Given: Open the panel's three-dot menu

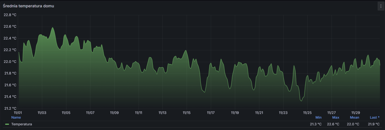Looking at the screenshot, I should 381,6.
